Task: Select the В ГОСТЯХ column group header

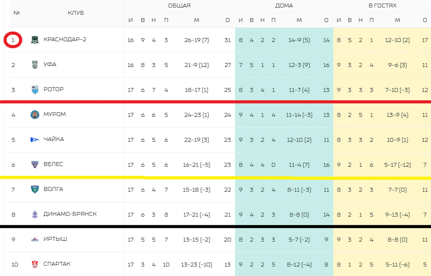Action: (382, 6)
